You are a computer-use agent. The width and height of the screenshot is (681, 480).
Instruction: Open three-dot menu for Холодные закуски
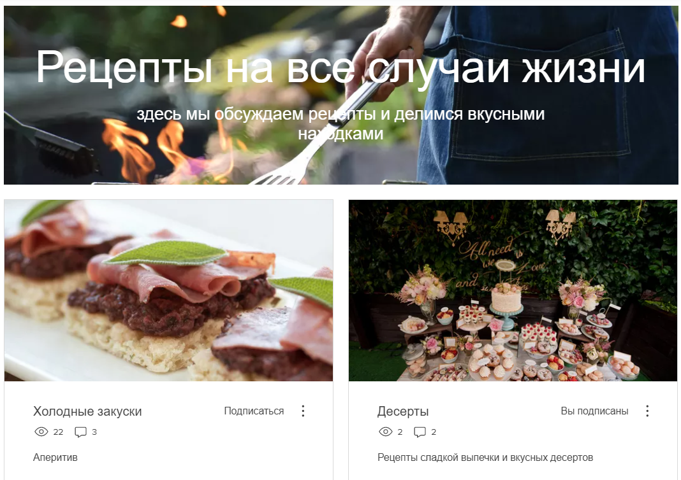click(303, 411)
